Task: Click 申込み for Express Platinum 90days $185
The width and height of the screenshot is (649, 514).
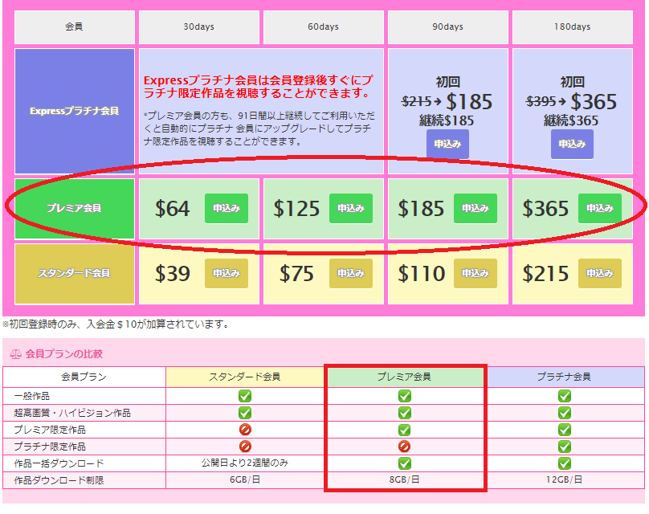Action: pyautogui.click(x=447, y=144)
